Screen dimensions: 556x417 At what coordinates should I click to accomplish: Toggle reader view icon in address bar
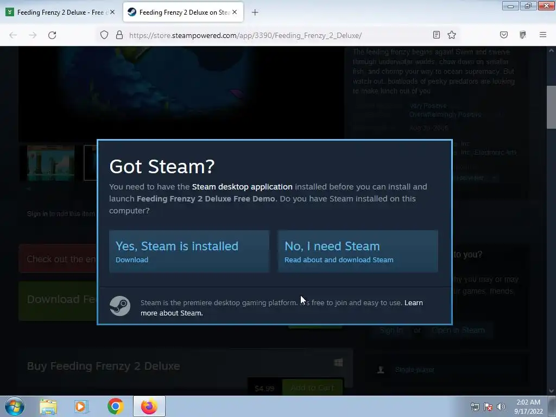click(437, 35)
